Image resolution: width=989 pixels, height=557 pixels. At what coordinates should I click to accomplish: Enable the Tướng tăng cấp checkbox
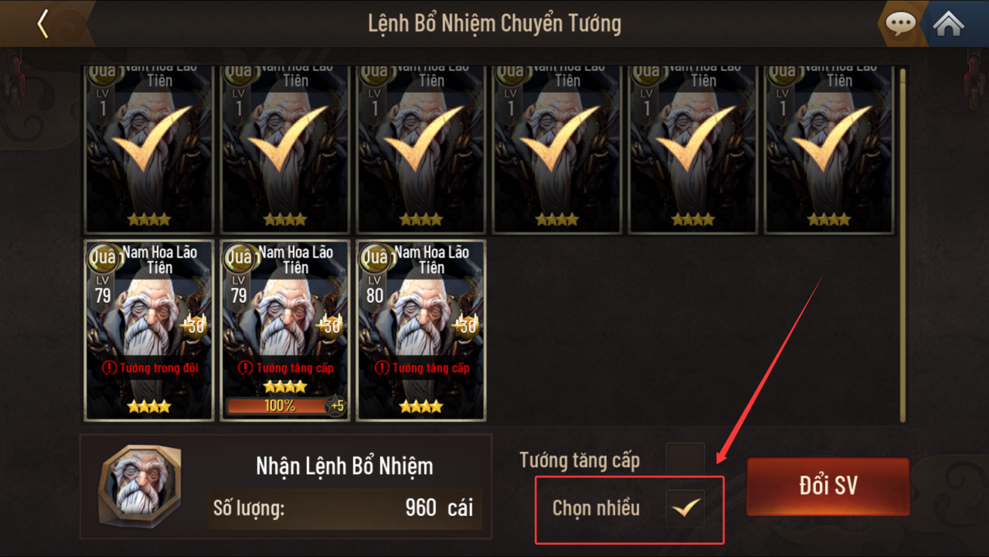pos(685,459)
